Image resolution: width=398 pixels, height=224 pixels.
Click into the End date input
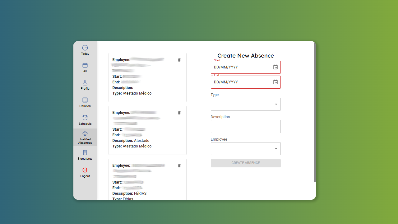(239, 82)
